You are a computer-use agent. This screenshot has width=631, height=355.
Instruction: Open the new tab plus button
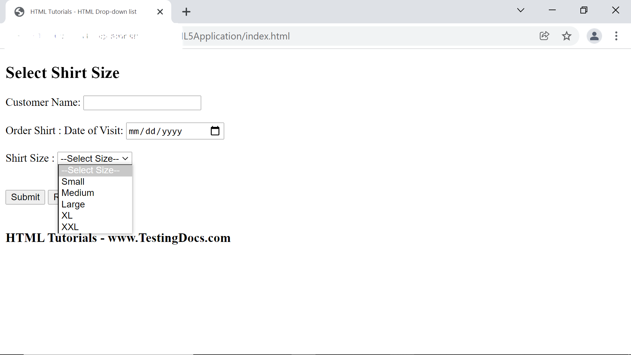(x=186, y=12)
